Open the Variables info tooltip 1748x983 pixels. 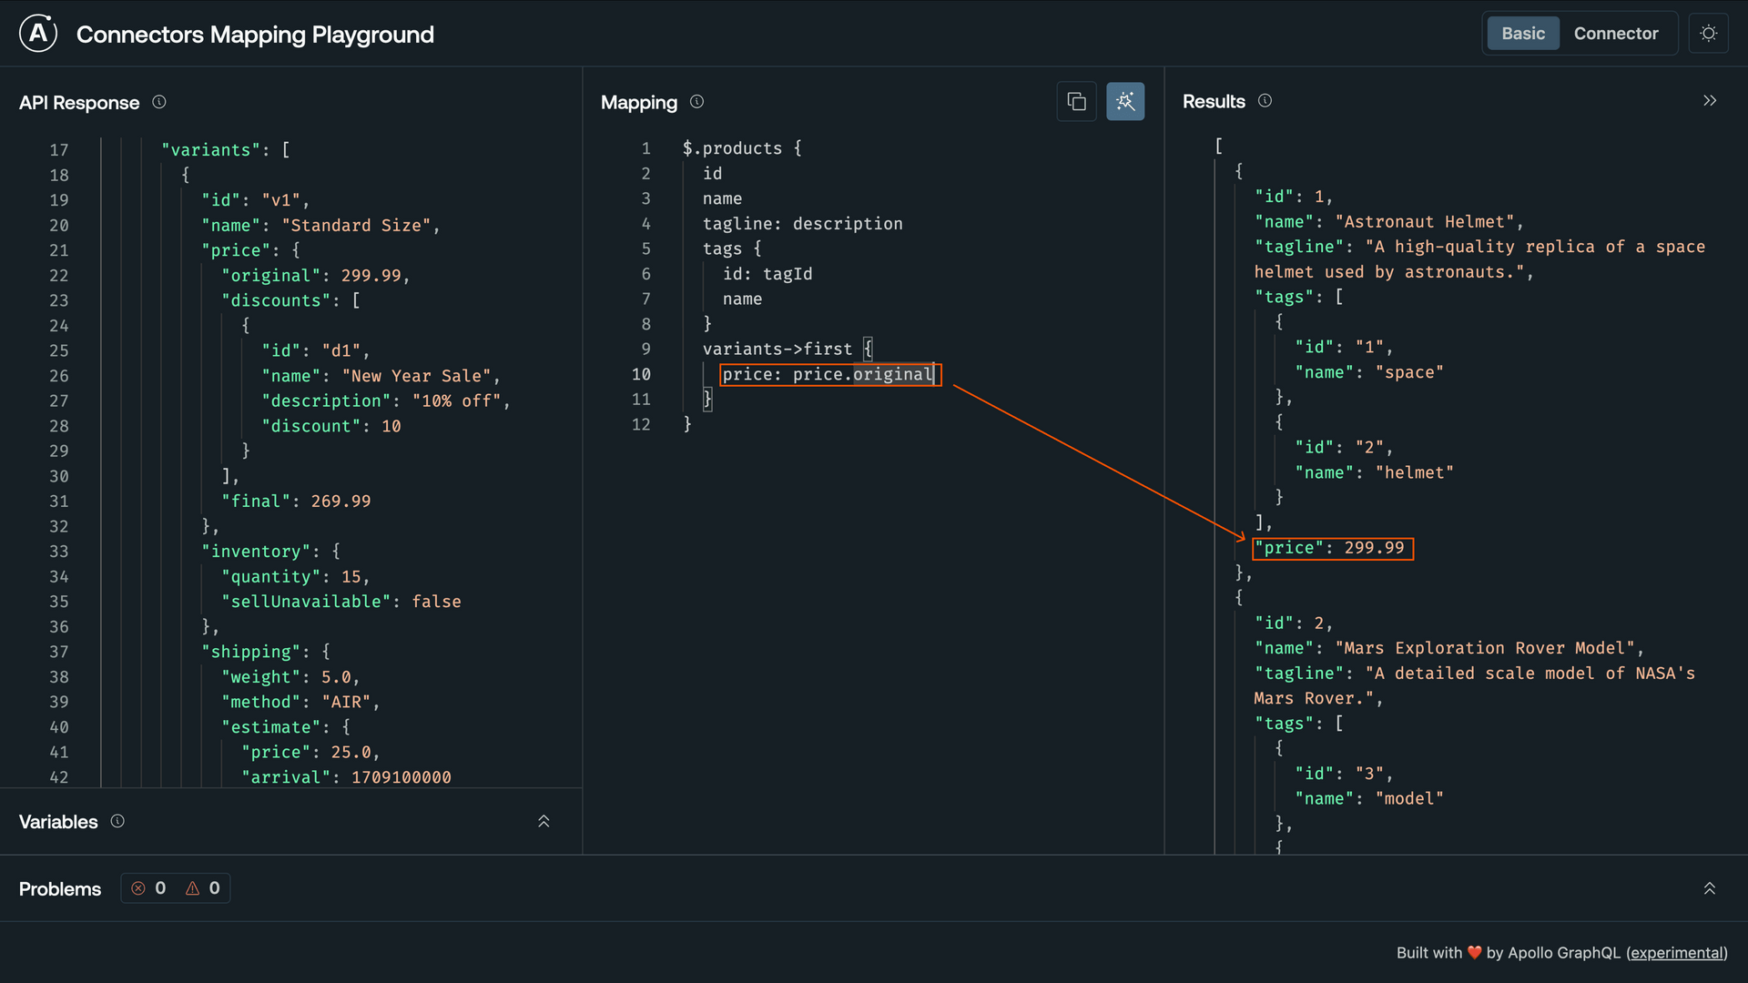point(117,821)
